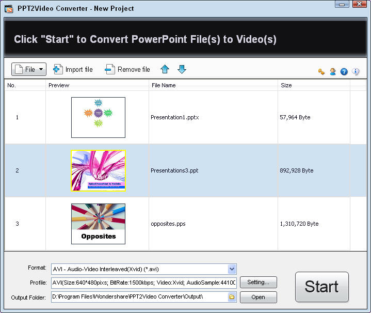The width and height of the screenshot is (371, 313).
Task: Click the user support icon
Action: (333, 72)
